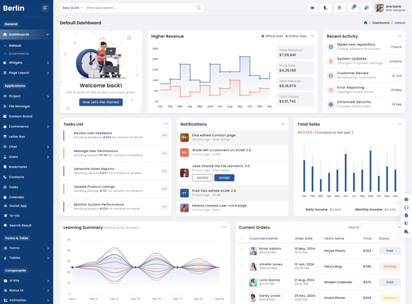Open Tasks List three-dot options menu
Image resolution: width=412 pixels, height=304 pixels.
(166, 124)
